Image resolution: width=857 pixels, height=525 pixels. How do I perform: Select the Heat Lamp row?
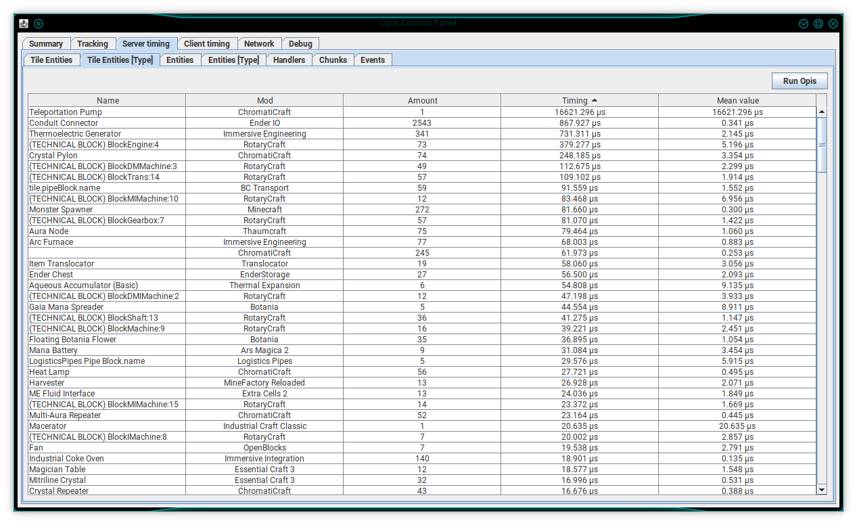click(x=422, y=372)
